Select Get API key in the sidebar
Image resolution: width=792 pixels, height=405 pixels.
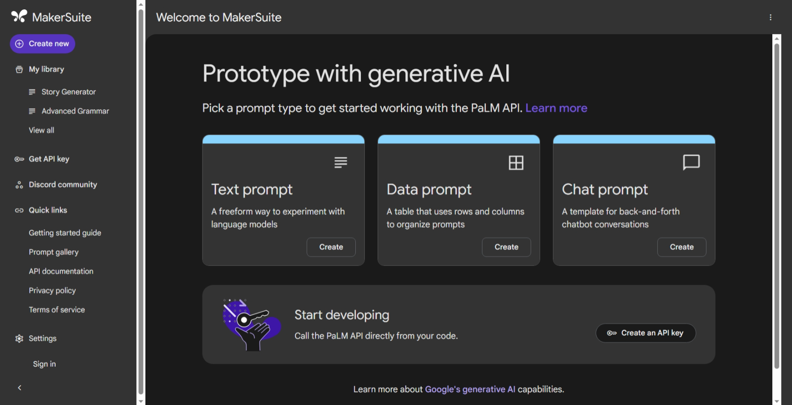pos(49,159)
